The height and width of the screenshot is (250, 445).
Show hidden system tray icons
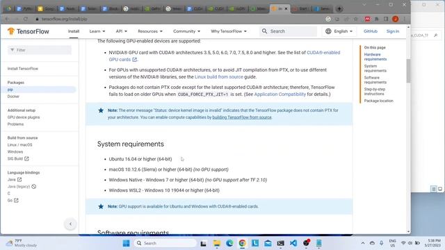click(x=363, y=243)
